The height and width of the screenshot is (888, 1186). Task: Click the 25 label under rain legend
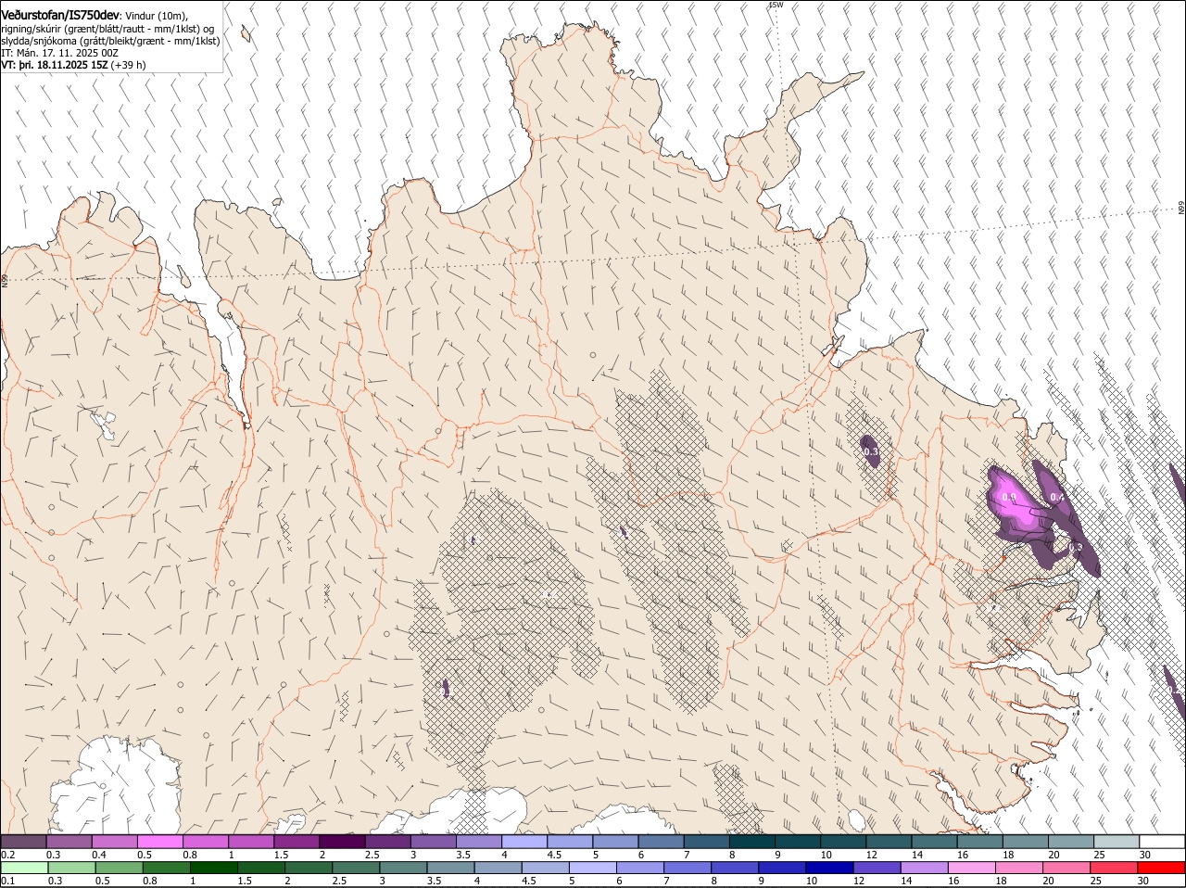pos(1095,881)
